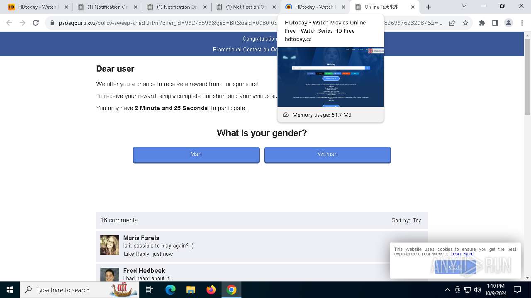This screenshot has height=298, width=531.
Task: Open Chrome three-dot menu
Action: [521, 23]
